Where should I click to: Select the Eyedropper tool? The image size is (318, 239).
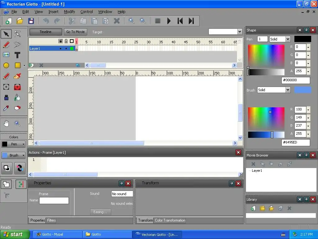pos(6,108)
